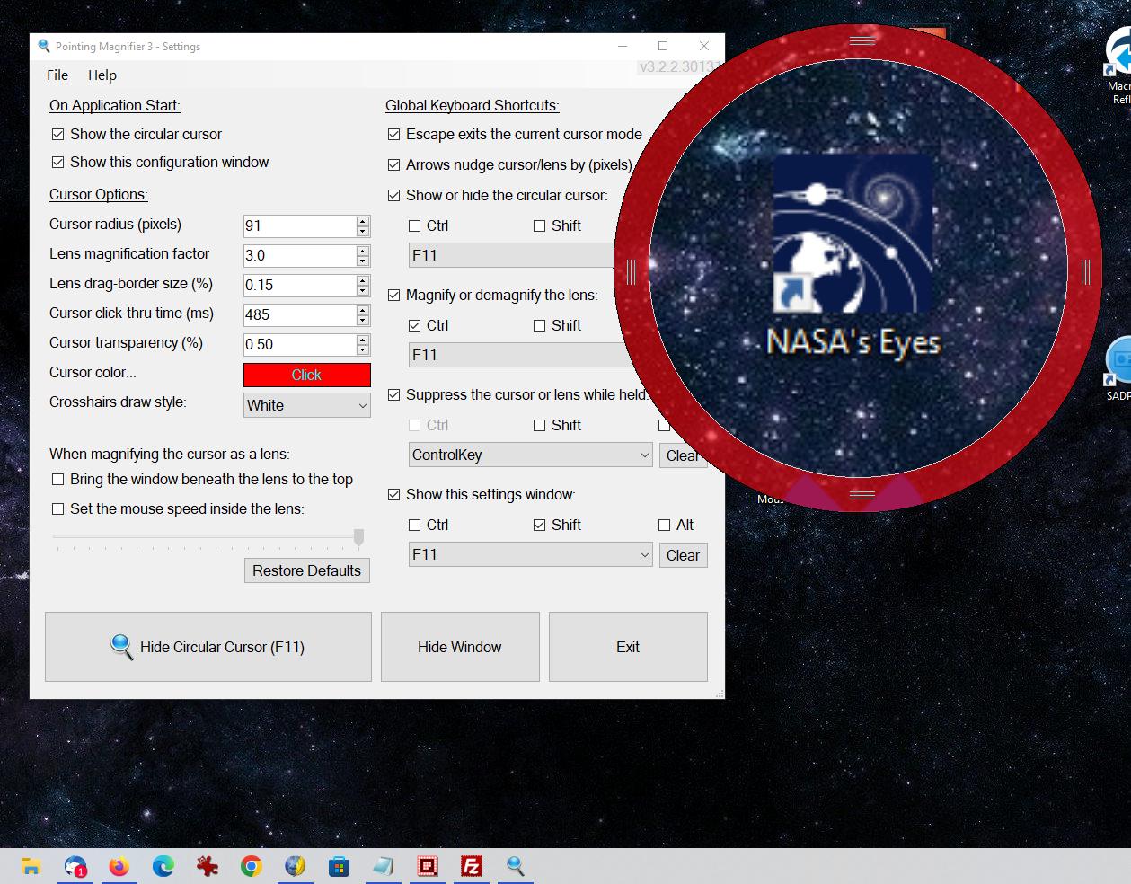This screenshot has width=1131, height=884.
Task: Open the Crosshairs draw style dropdown
Action: [x=307, y=405]
